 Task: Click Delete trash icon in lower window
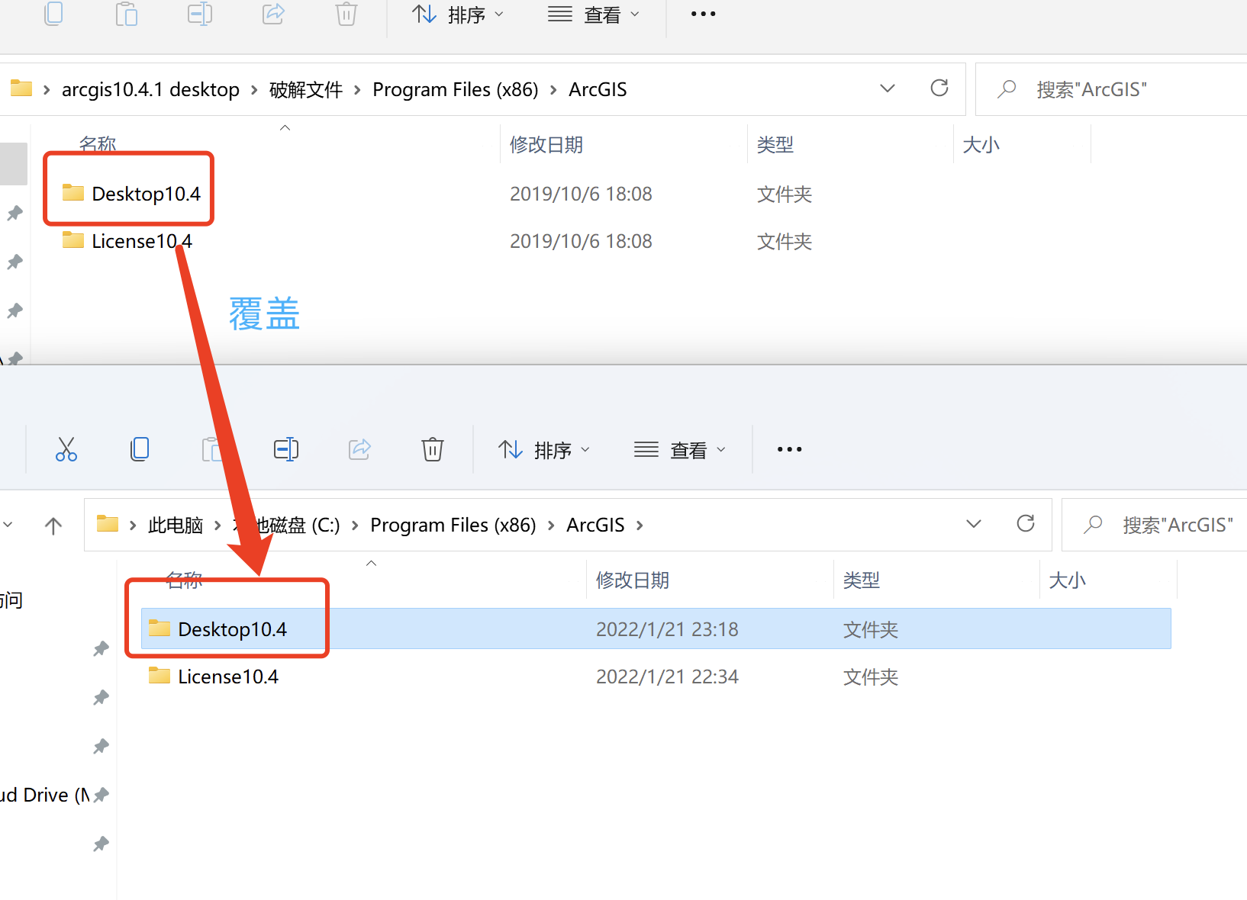(x=433, y=449)
